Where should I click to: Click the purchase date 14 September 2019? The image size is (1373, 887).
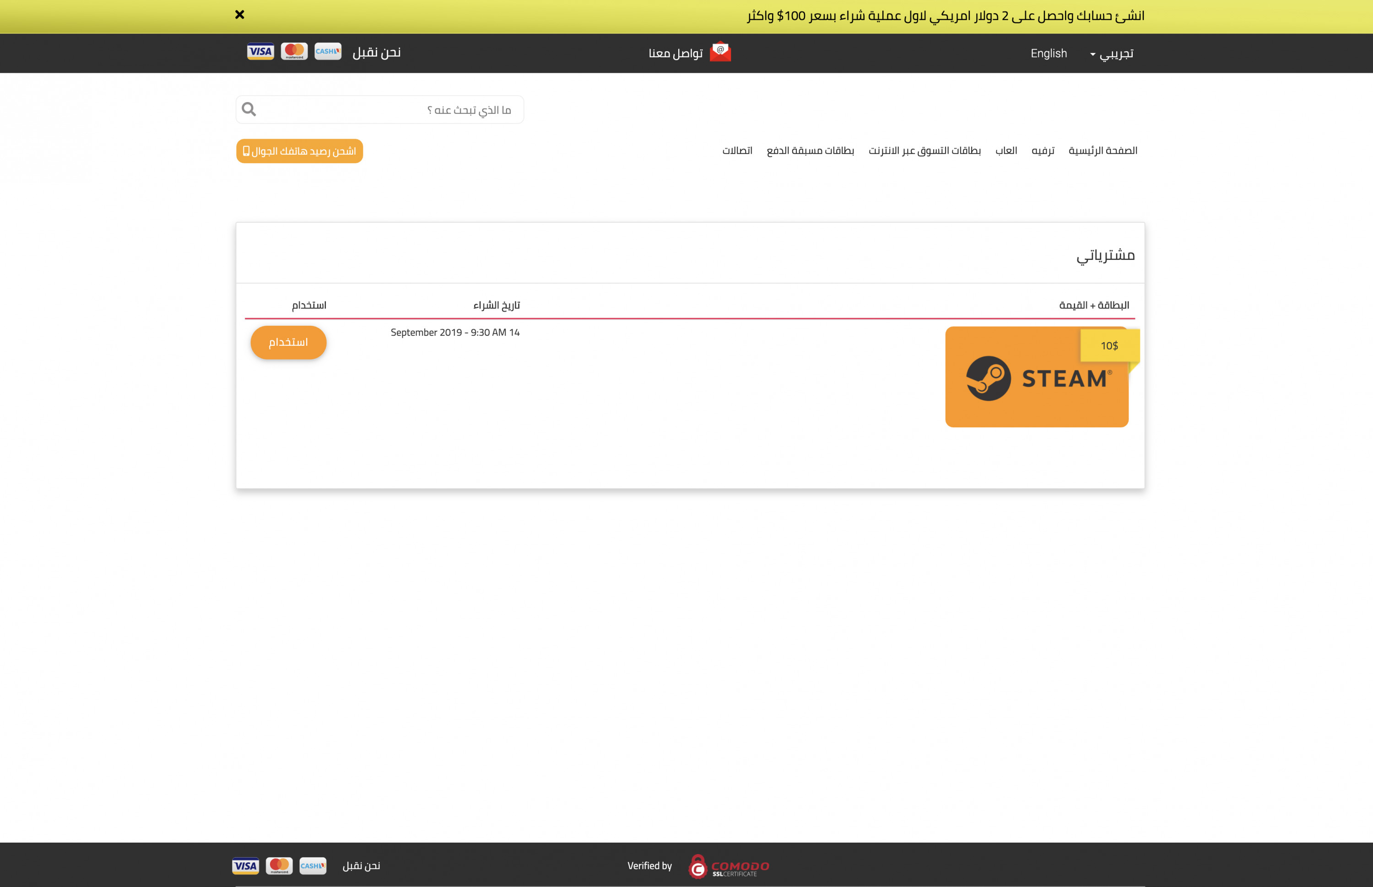[455, 332]
